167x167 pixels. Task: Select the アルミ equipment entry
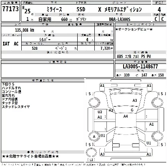(x=136, y=56)
